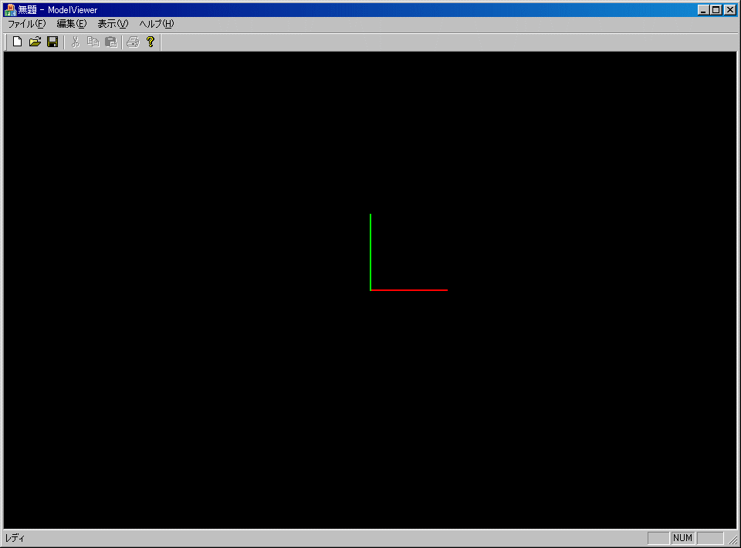
Task: Click the NUM indicator in status bar
Action: (x=682, y=538)
